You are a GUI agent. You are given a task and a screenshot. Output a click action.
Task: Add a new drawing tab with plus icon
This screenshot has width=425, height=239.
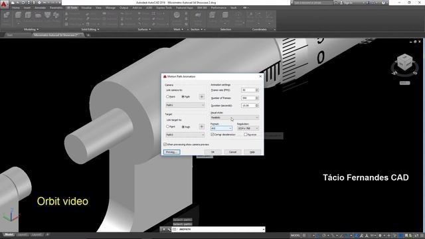88,35
